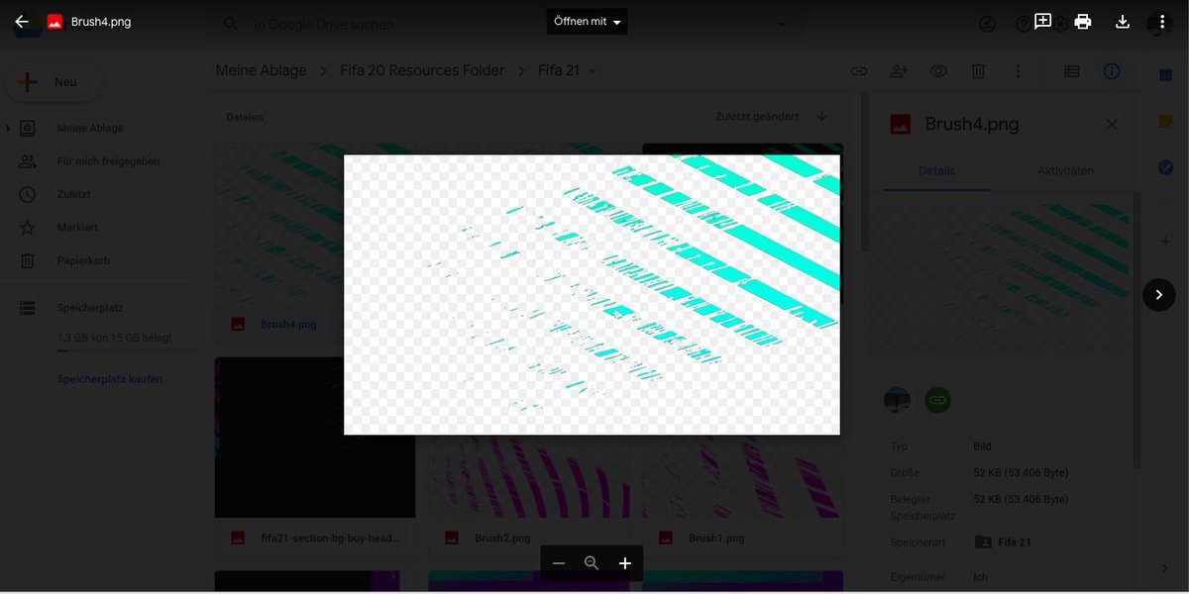Reverse the sort direction arrow
The width and height of the screenshot is (1189, 594).
point(821,117)
